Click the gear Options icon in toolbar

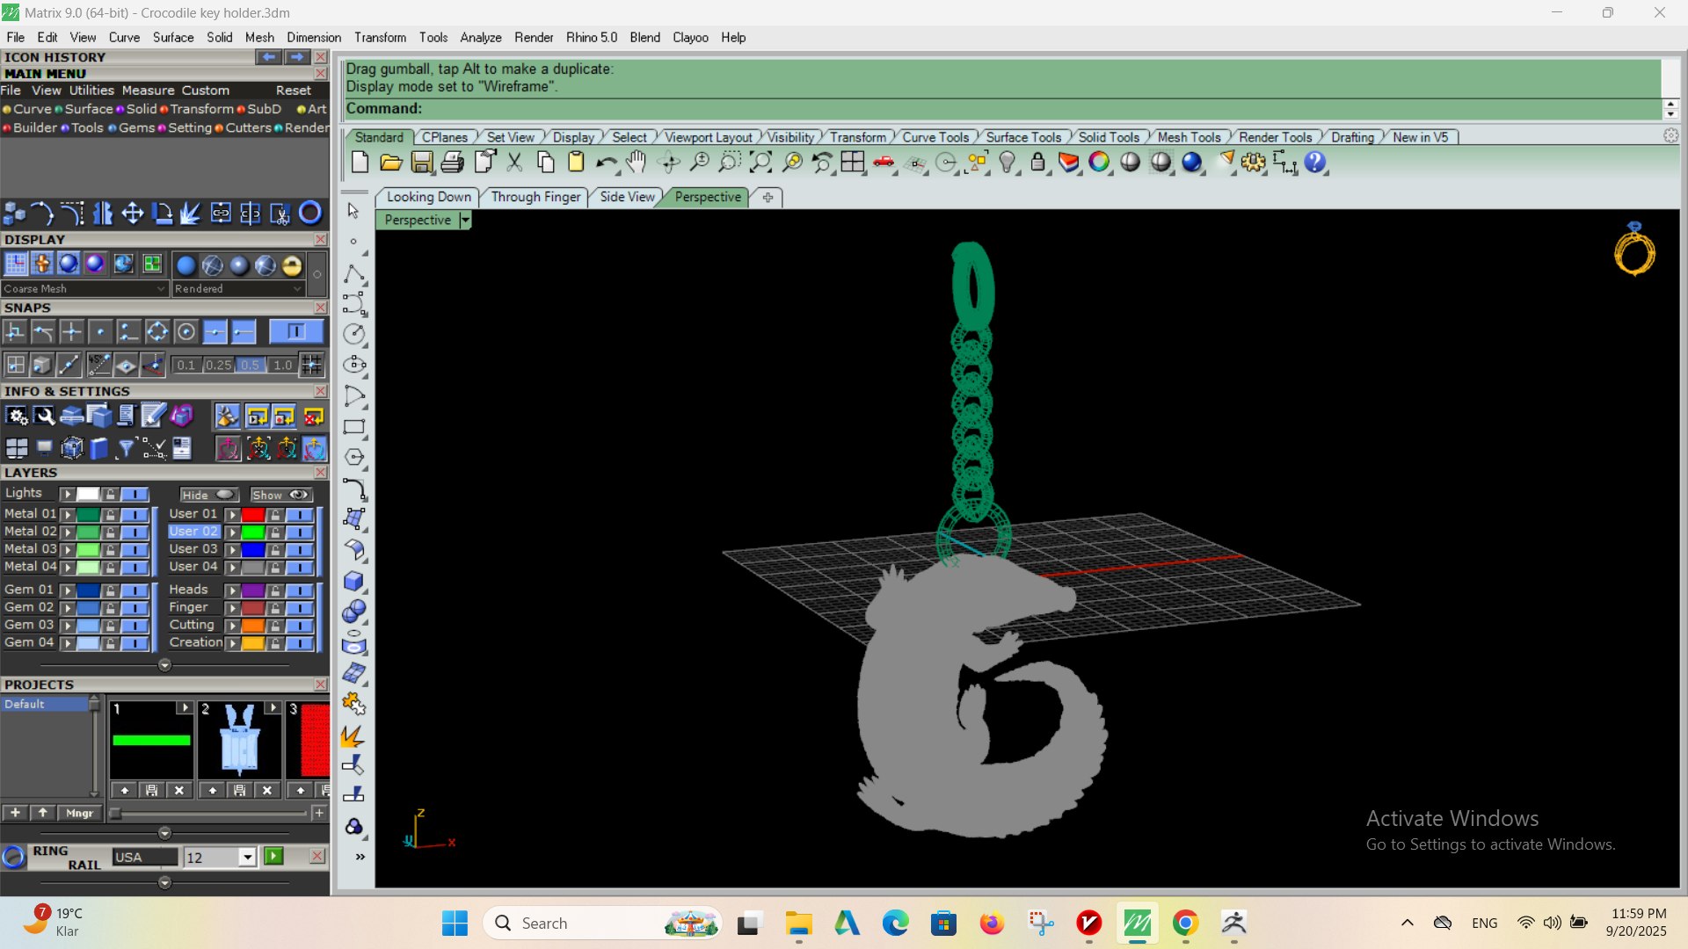coord(1254,163)
